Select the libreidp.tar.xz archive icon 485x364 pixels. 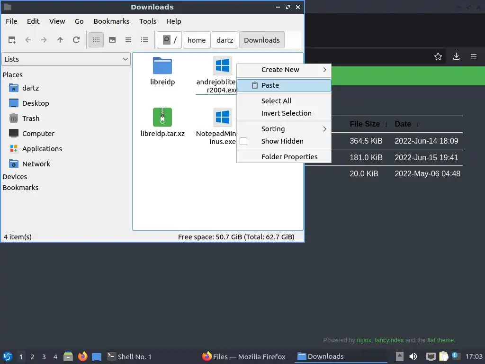pyautogui.click(x=162, y=117)
